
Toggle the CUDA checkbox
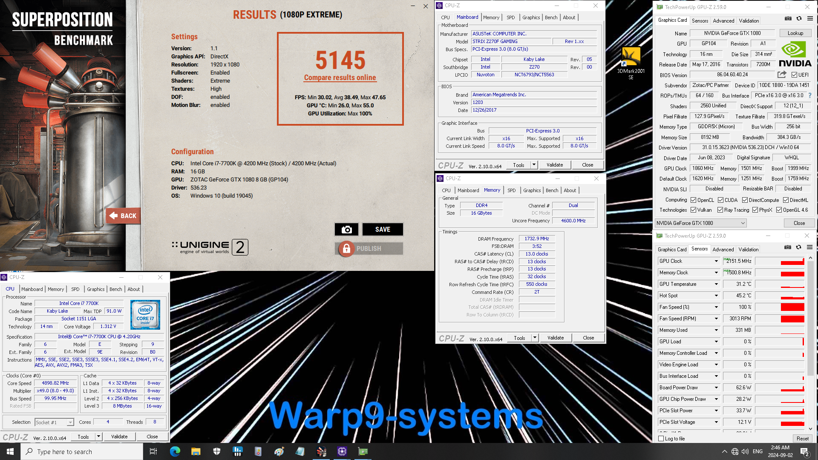720,200
